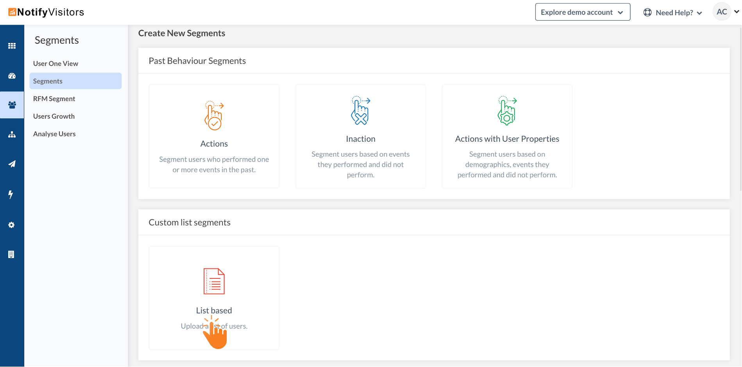
Task: Open the hierarchy sitemap sidebar icon
Action: tap(12, 135)
